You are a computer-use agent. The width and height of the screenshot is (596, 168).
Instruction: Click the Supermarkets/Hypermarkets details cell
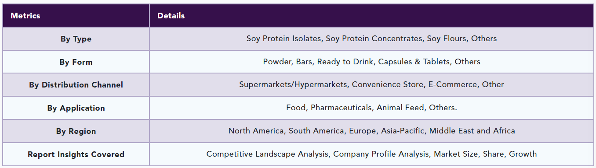[371, 85]
